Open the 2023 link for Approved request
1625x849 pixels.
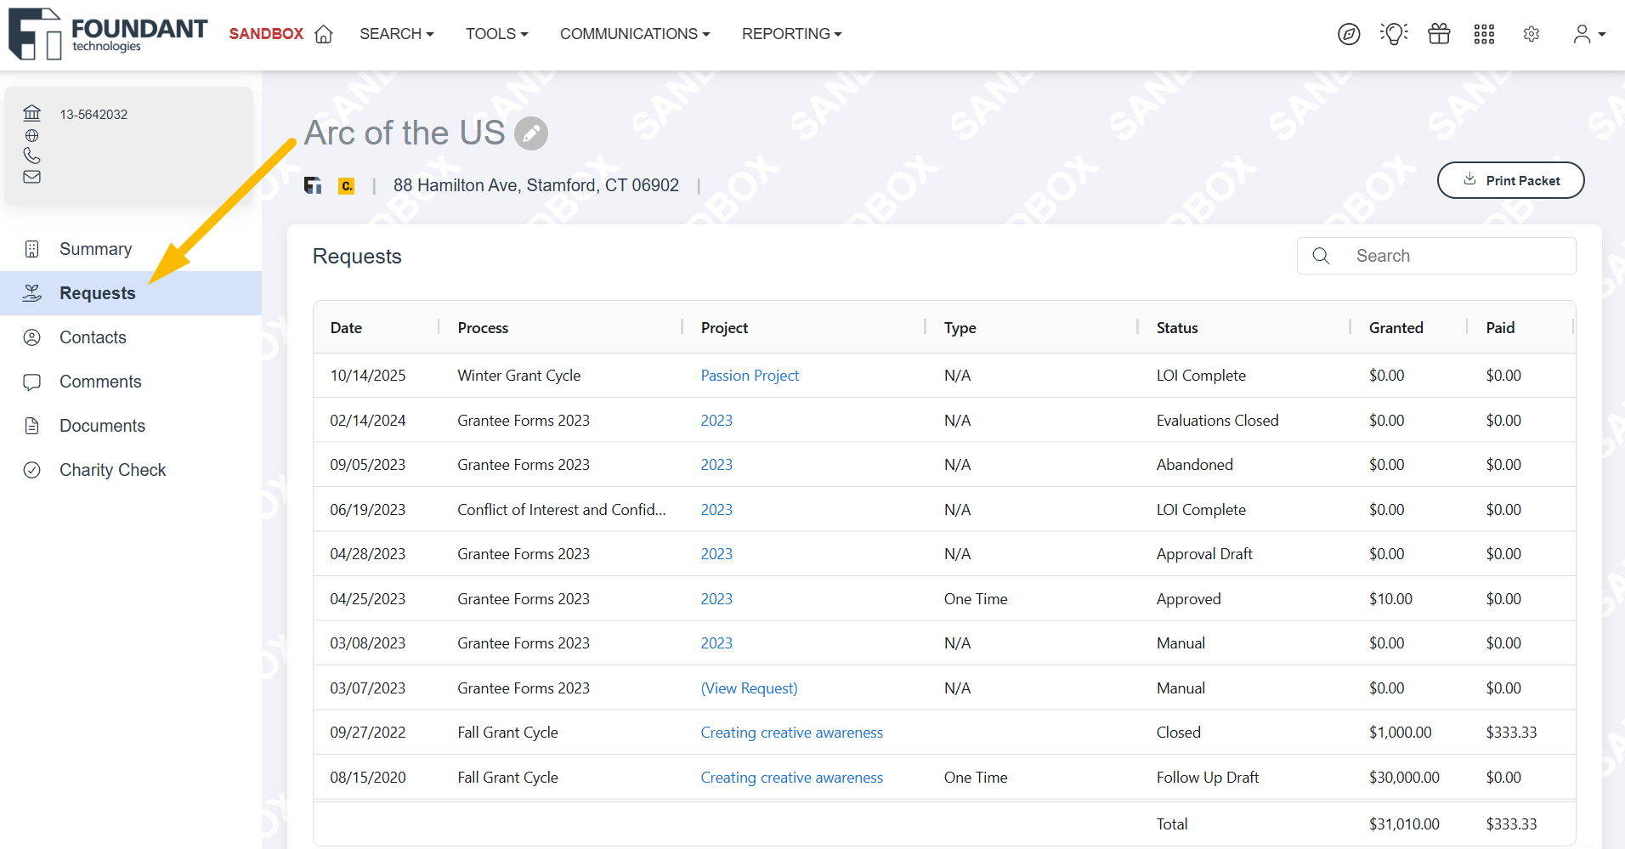716,599
